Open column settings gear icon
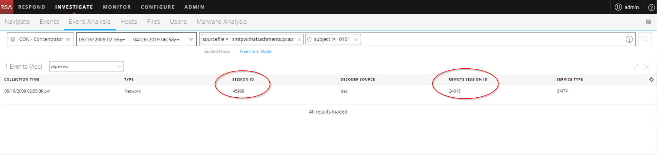657x155 pixels. pyautogui.click(x=651, y=80)
